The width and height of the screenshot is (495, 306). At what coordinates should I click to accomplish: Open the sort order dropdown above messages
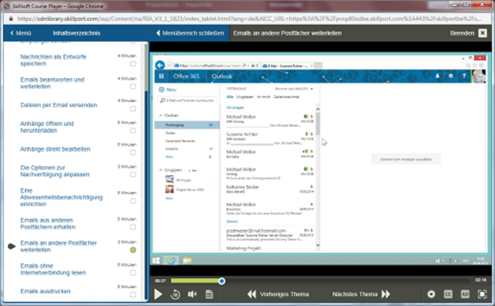click(x=294, y=89)
